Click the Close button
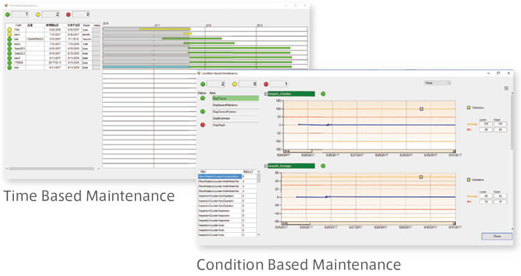 point(497,236)
